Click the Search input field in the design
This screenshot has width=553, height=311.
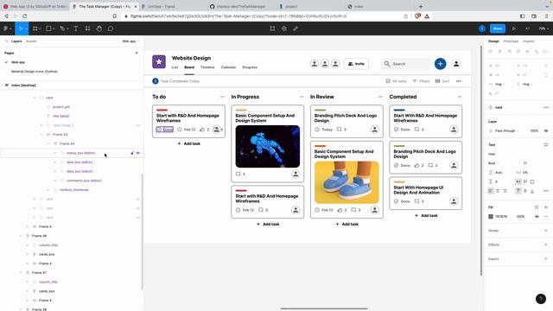coord(406,64)
